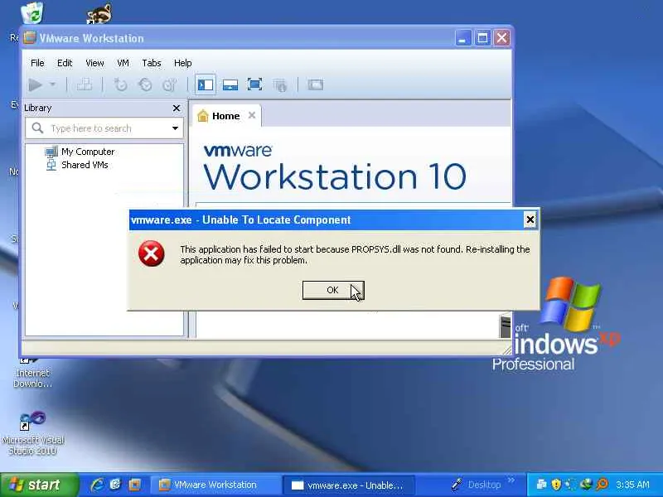Image resolution: width=663 pixels, height=497 pixels.
Task: Click the console view toolbar icon
Action: click(x=316, y=85)
